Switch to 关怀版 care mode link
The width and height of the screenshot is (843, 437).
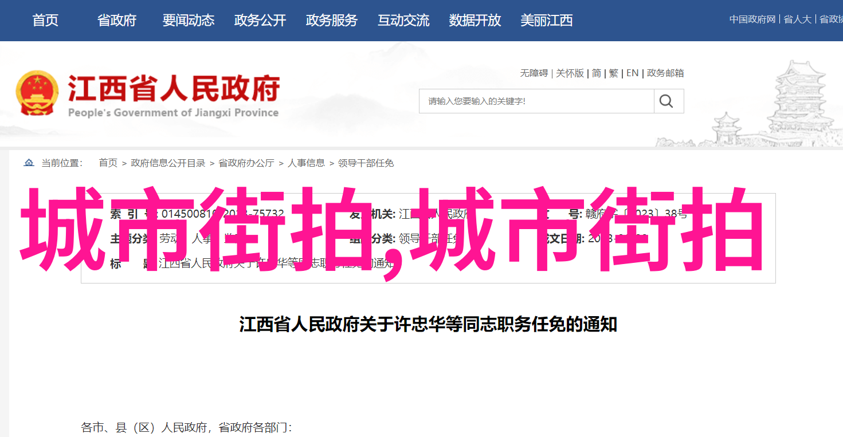pyautogui.click(x=570, y=73)
